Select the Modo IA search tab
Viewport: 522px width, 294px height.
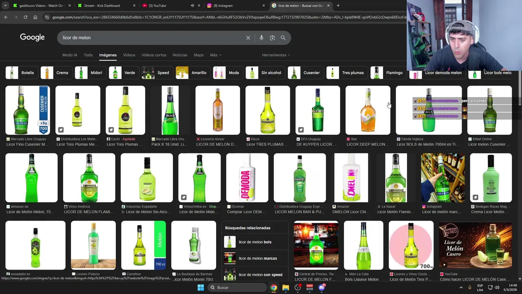click(x=70, y=55)
